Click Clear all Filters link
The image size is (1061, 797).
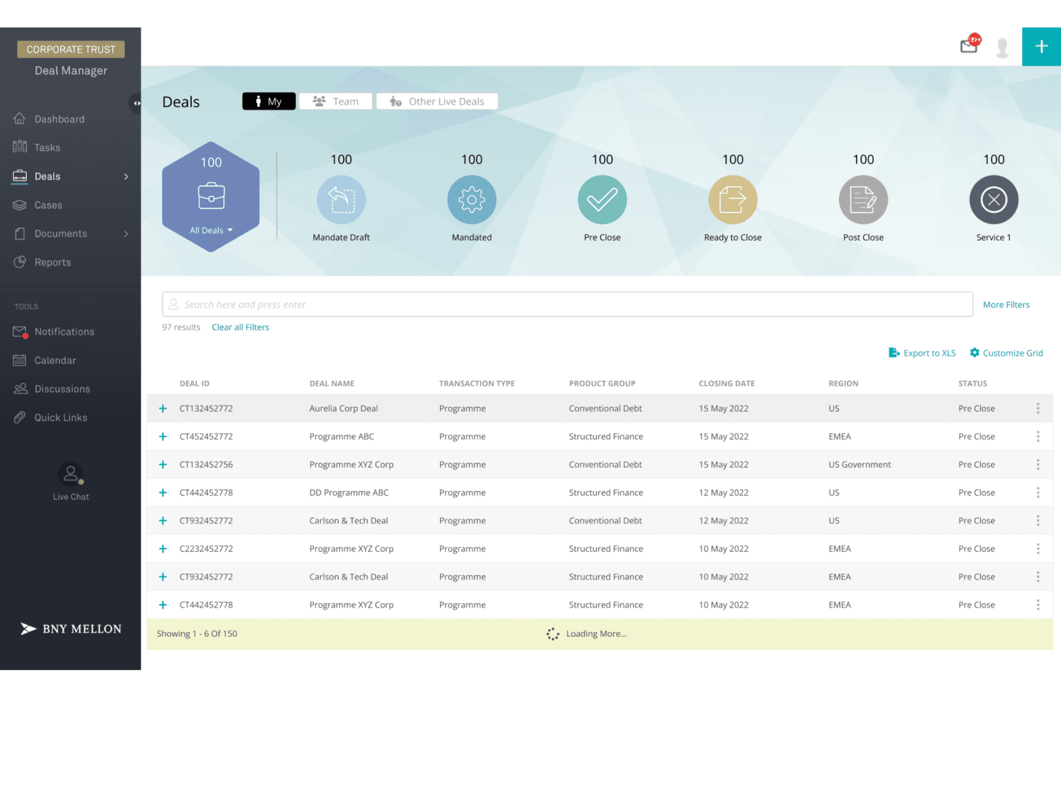click(240, 328)
